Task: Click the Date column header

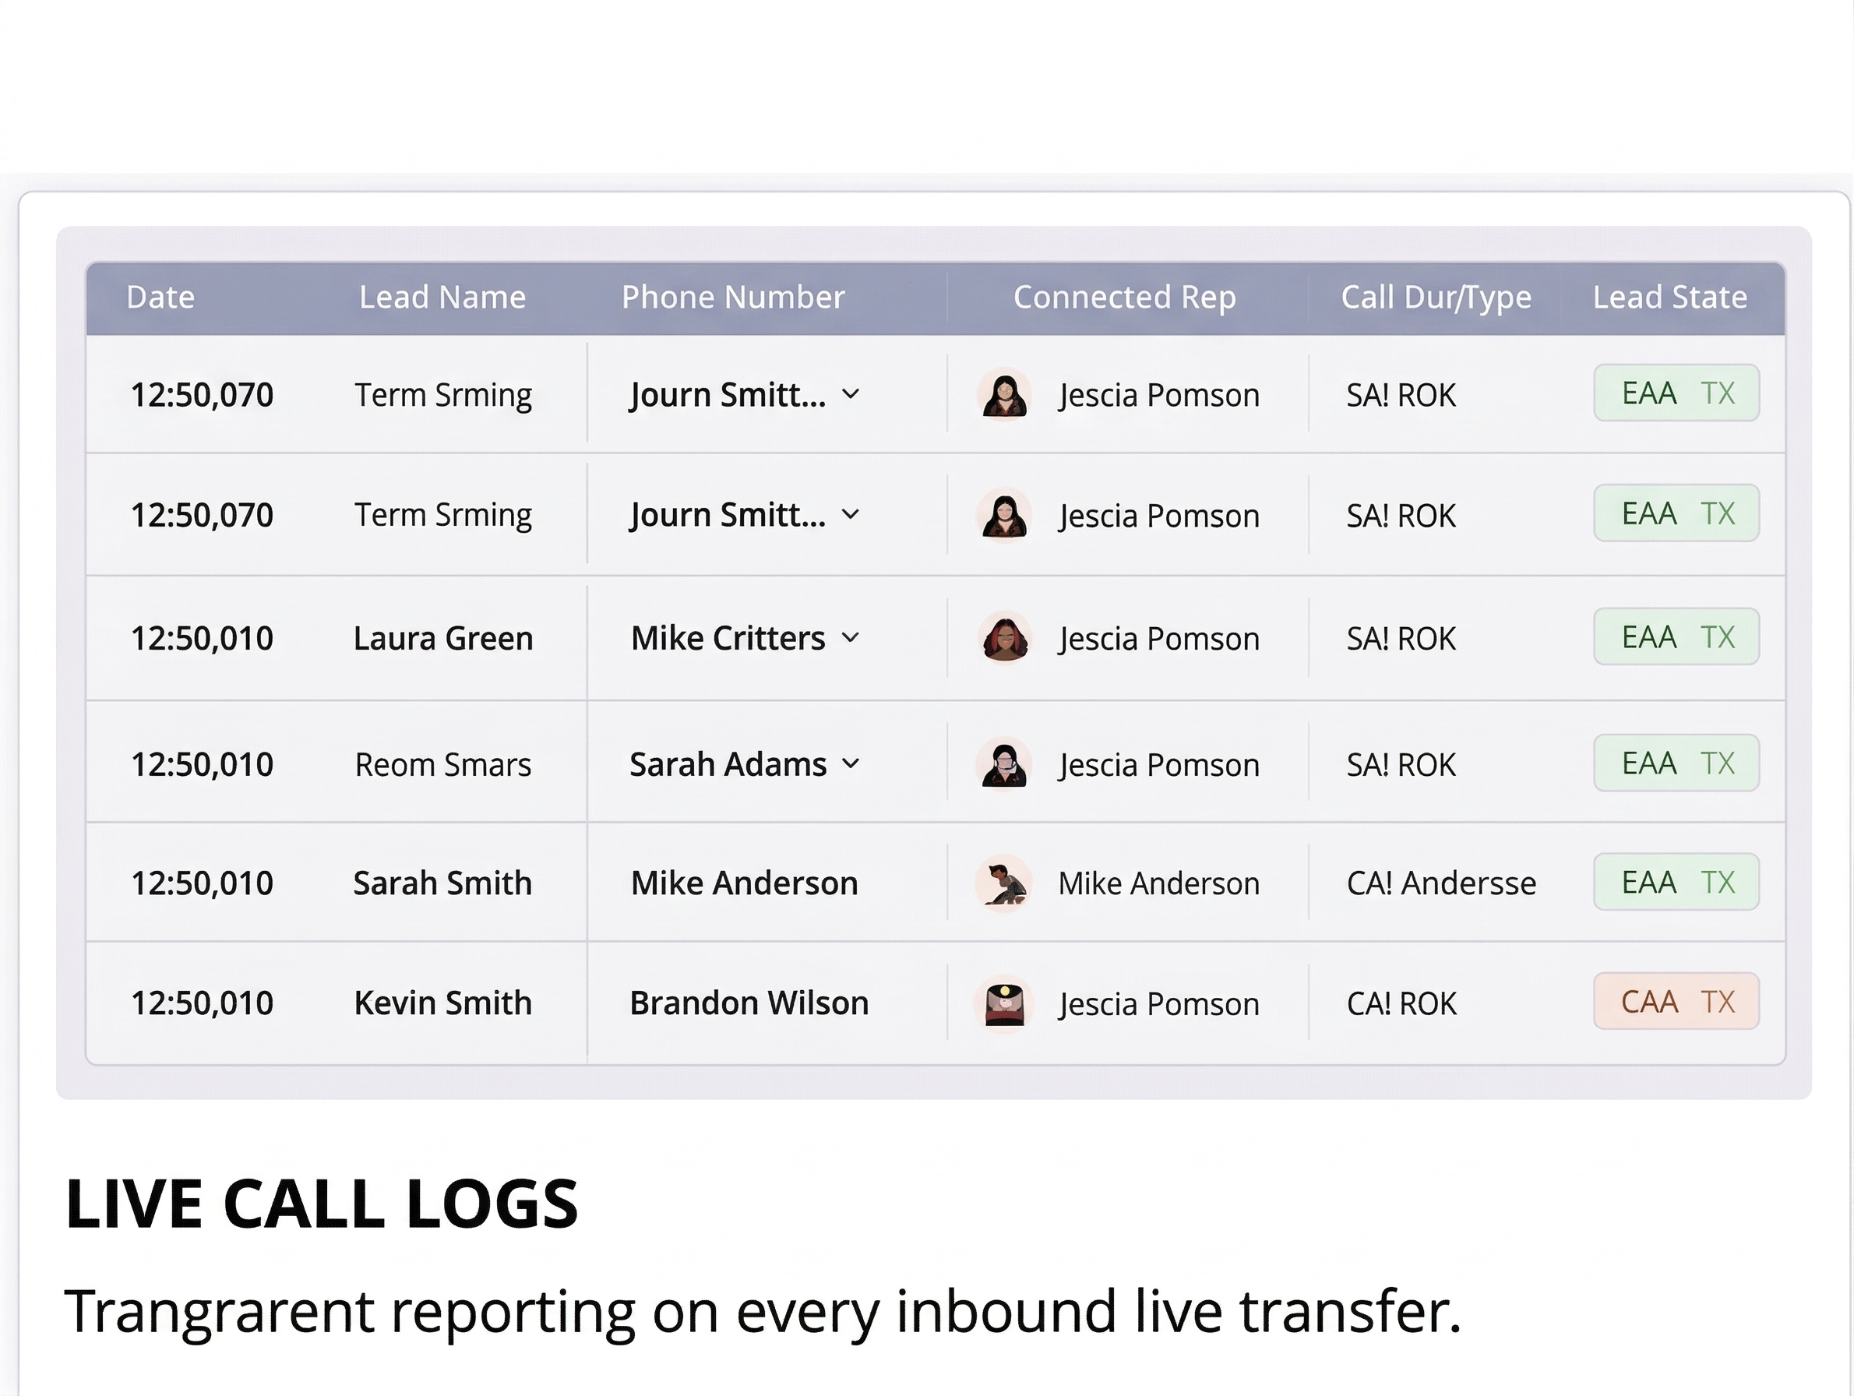Action: (160, 298)
